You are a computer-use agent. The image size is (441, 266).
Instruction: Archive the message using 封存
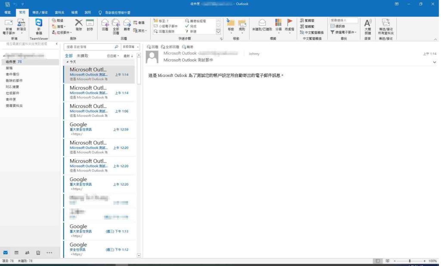pos(90,25)
